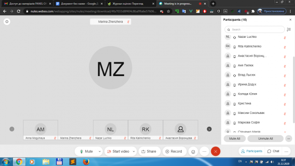Click Start video button
The height and width of the screenshot is (166, 295).
(x=118, y=151)
